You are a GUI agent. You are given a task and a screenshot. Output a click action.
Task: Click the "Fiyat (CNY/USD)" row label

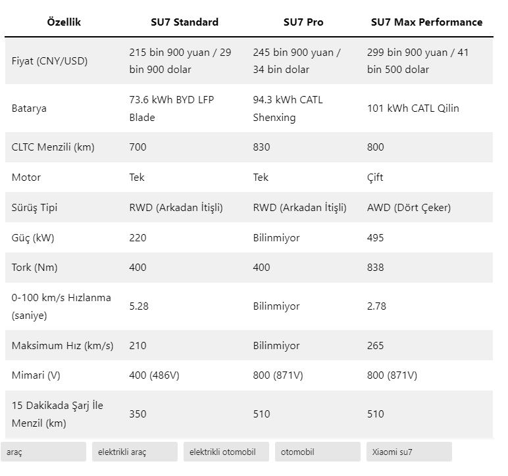click(x=49, y=61)
